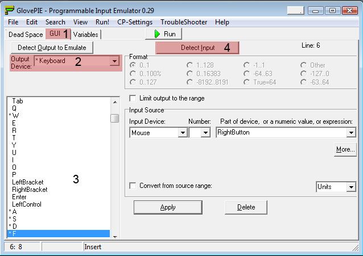Open the Run! menu
The image size is (363, 256).
coord(102,22)
